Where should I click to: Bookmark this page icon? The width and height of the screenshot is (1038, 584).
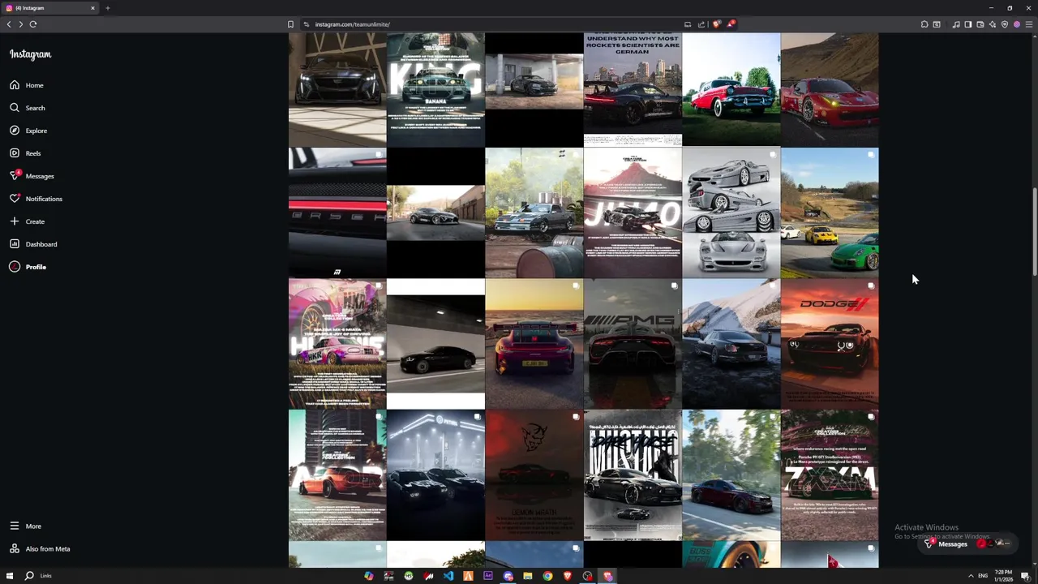click(x=290, y=24)
